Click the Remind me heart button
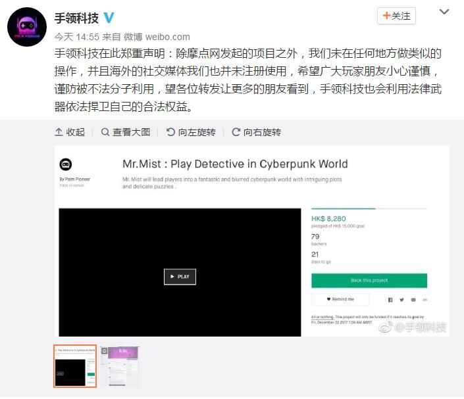 pyautogui.click(x=340, y=299)
